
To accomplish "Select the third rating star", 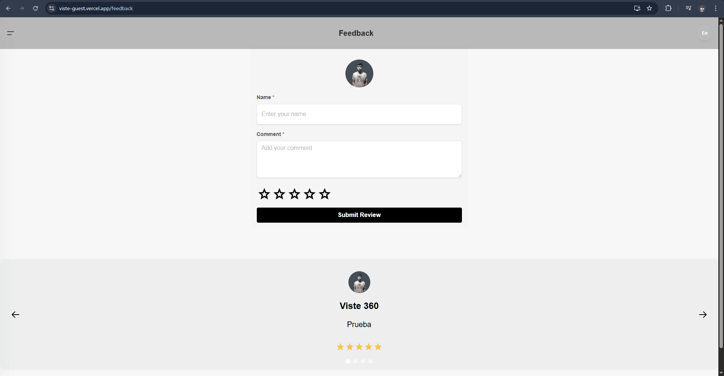I will pyautogui.click(x=294, y=194).
